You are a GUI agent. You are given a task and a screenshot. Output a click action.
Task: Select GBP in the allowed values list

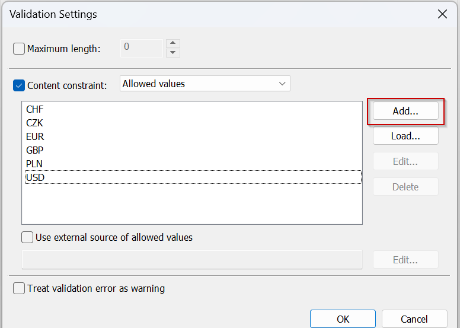pyautogui.click(x=193, y=150)
